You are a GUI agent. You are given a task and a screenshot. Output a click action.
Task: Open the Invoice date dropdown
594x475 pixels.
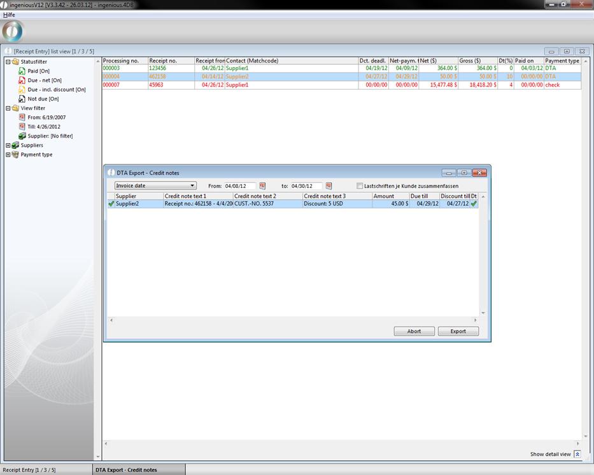pyautogui.click(x=155, y=186)
